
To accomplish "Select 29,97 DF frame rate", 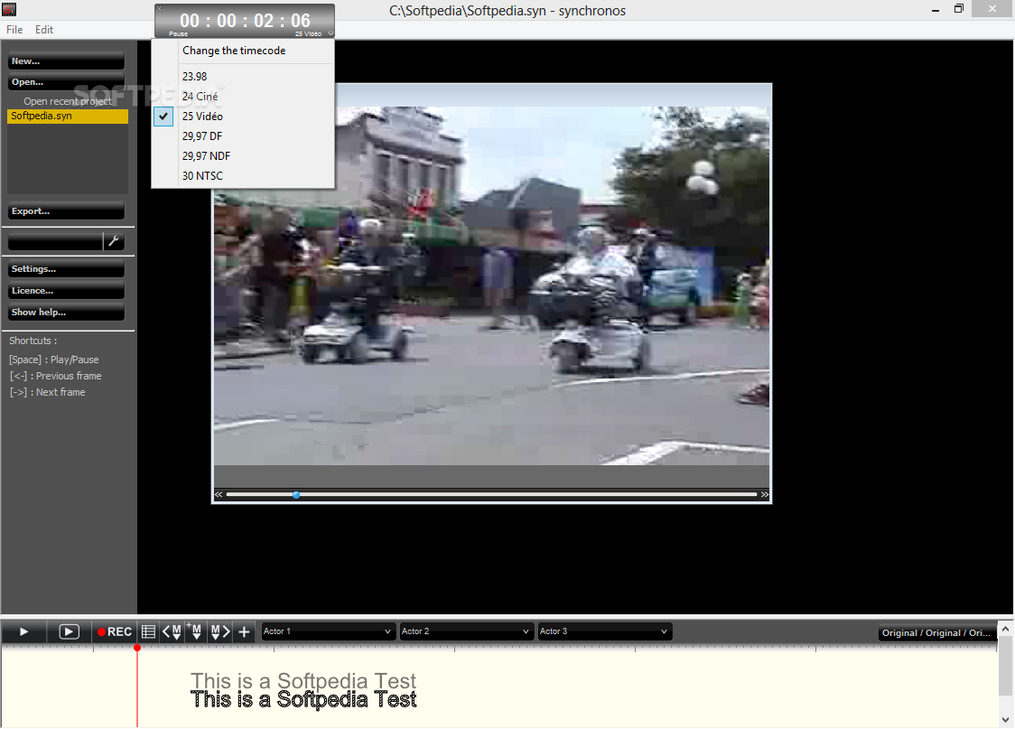I will [x=243, y=136].
